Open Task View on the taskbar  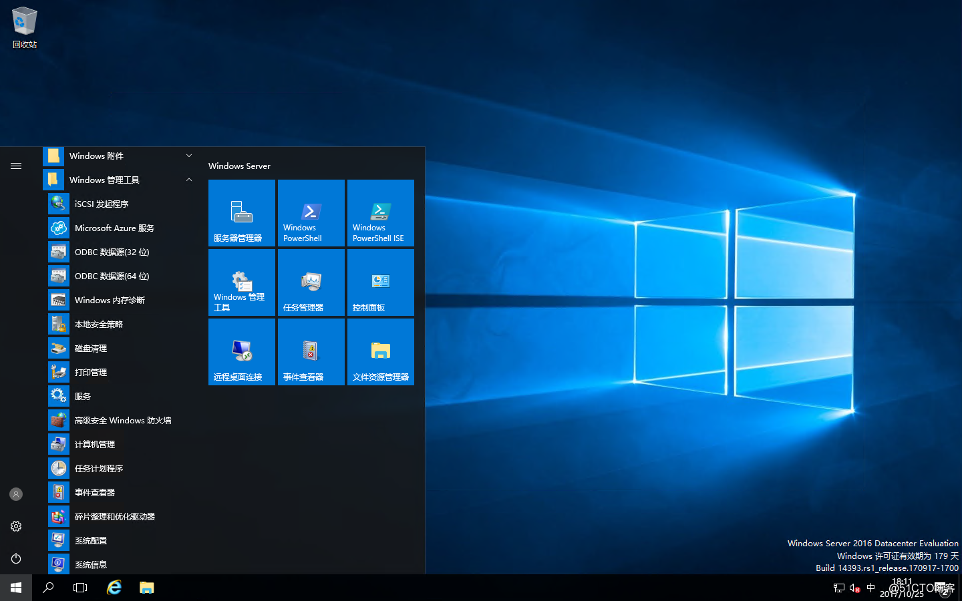pos(80,588)
